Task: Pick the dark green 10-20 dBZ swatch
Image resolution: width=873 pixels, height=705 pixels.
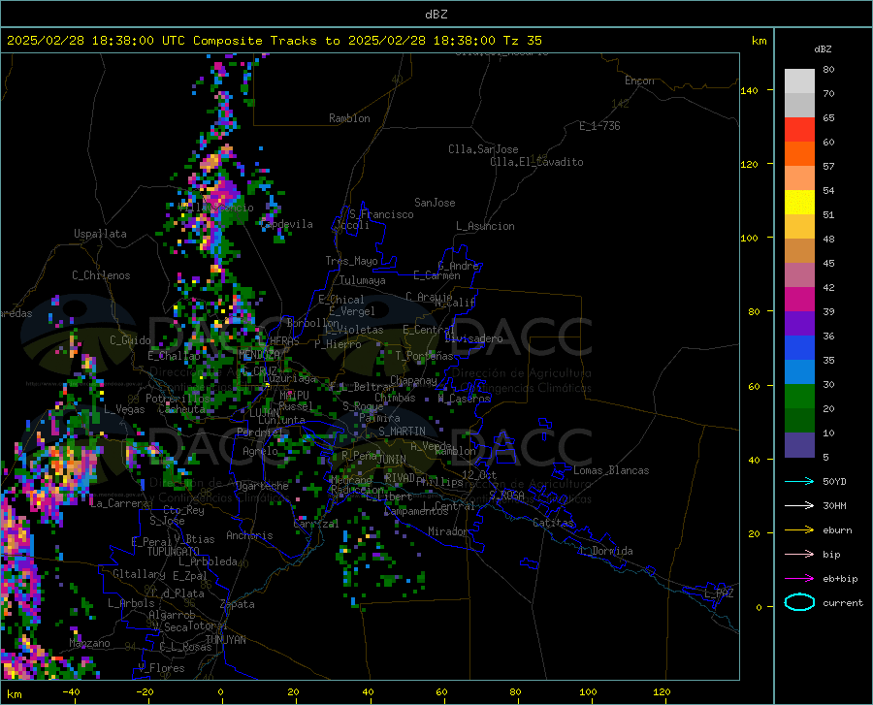Action: (x=799, y=421)
